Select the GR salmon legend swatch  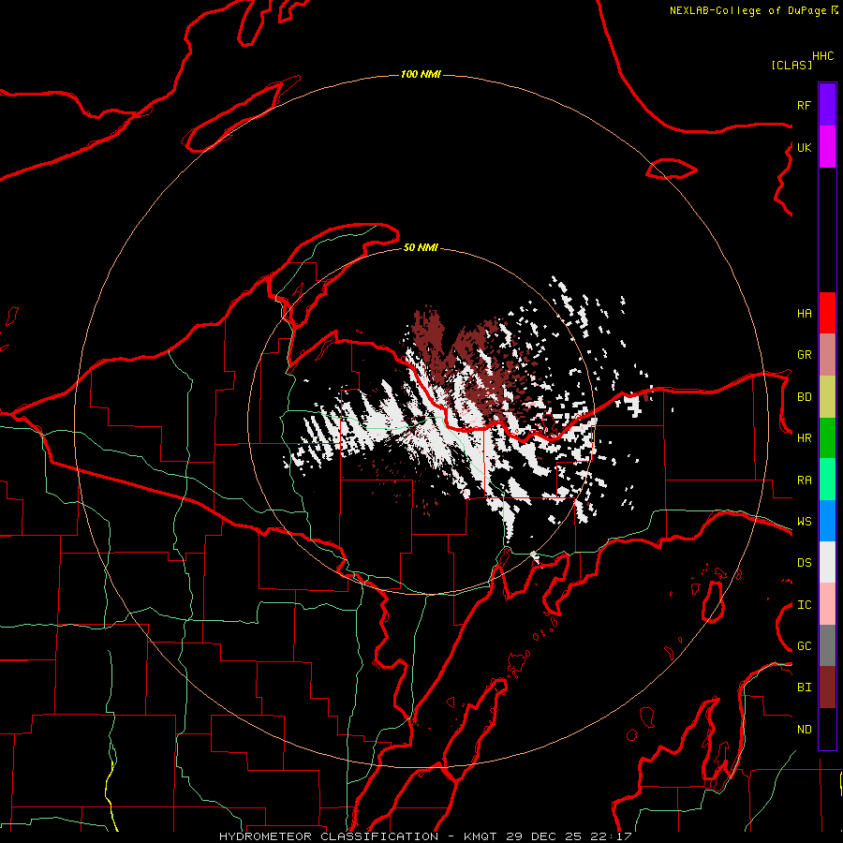pos(827,355)
